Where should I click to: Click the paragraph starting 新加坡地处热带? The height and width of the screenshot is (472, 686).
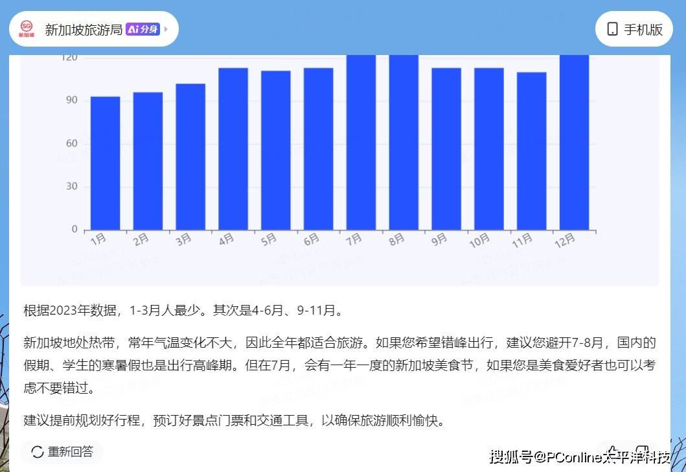coord(340,365)
